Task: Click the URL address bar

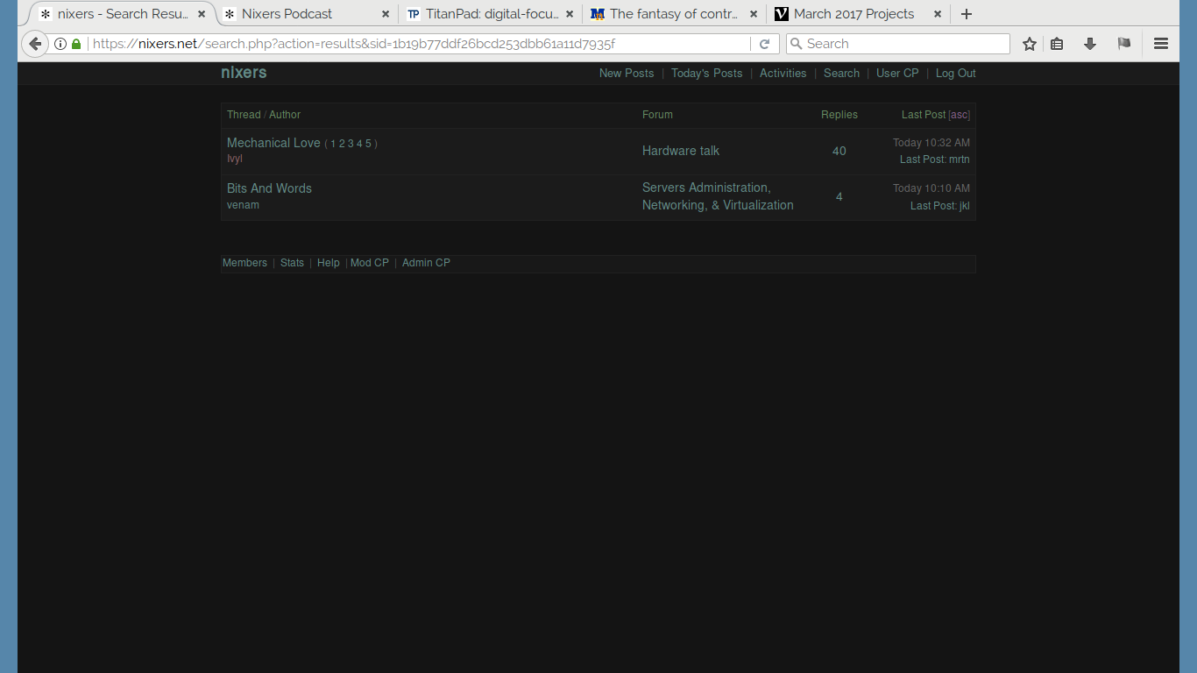Action: [x=421, y=44]
